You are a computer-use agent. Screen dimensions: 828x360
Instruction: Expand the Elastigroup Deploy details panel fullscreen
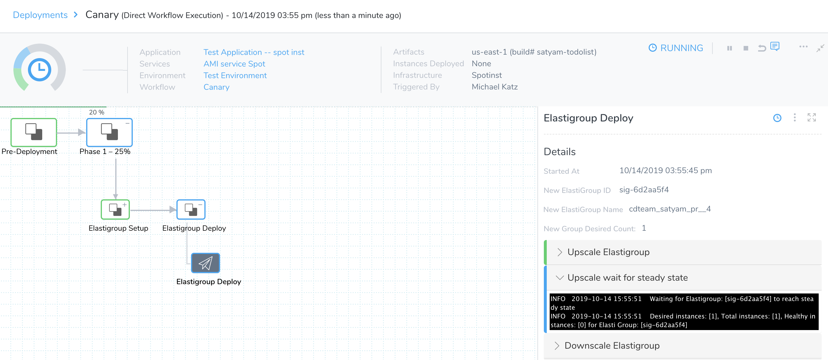click(811, 117)
